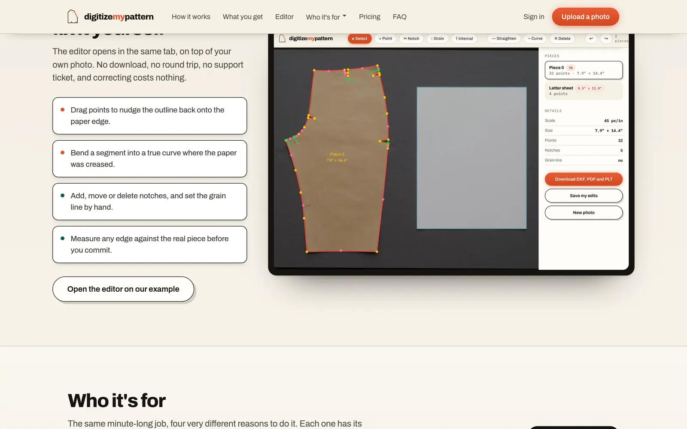The height and width of the screenshot is (429, 687).
Task: Choose the Internal tool
Action: tap(464, 39)
